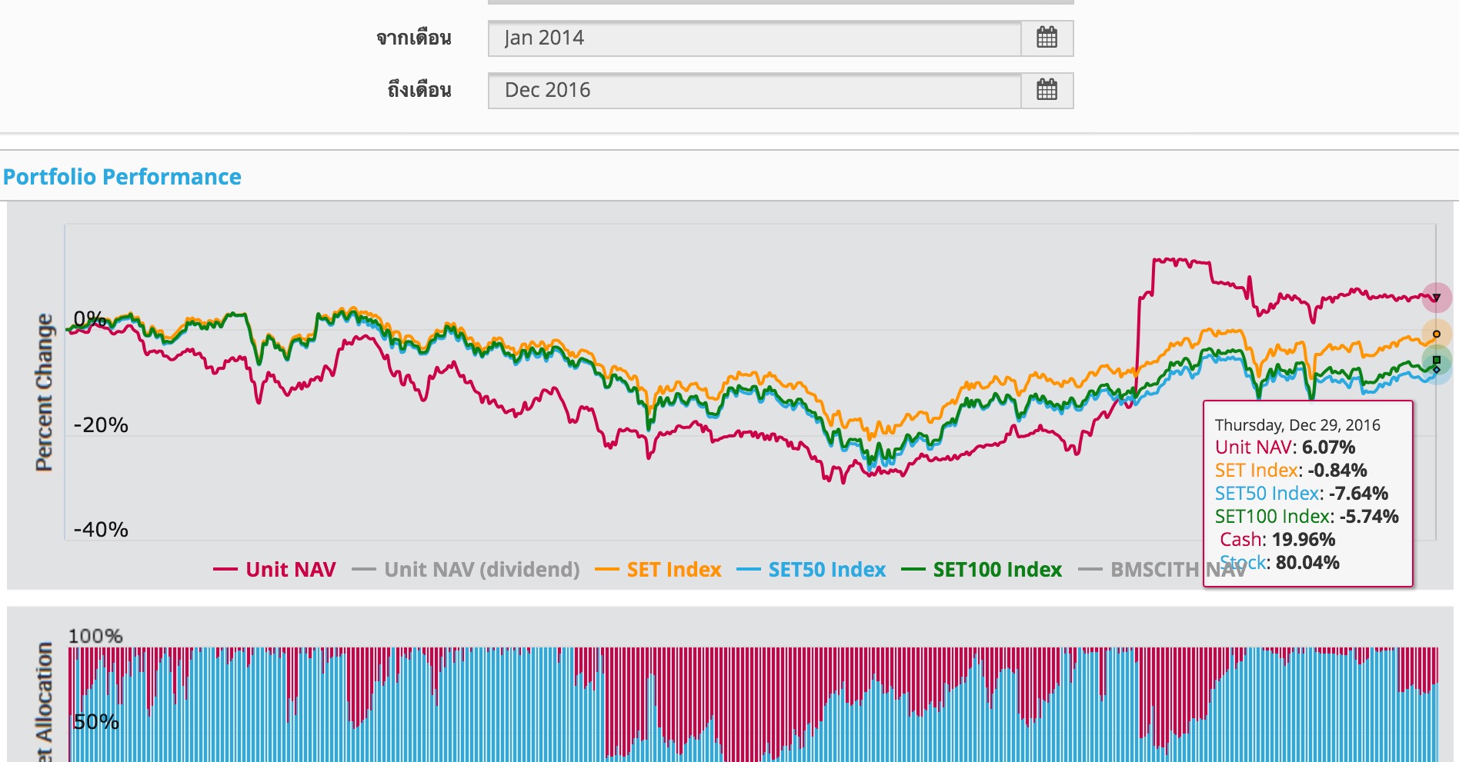Click the Percent Change axis title

point(44,392)
